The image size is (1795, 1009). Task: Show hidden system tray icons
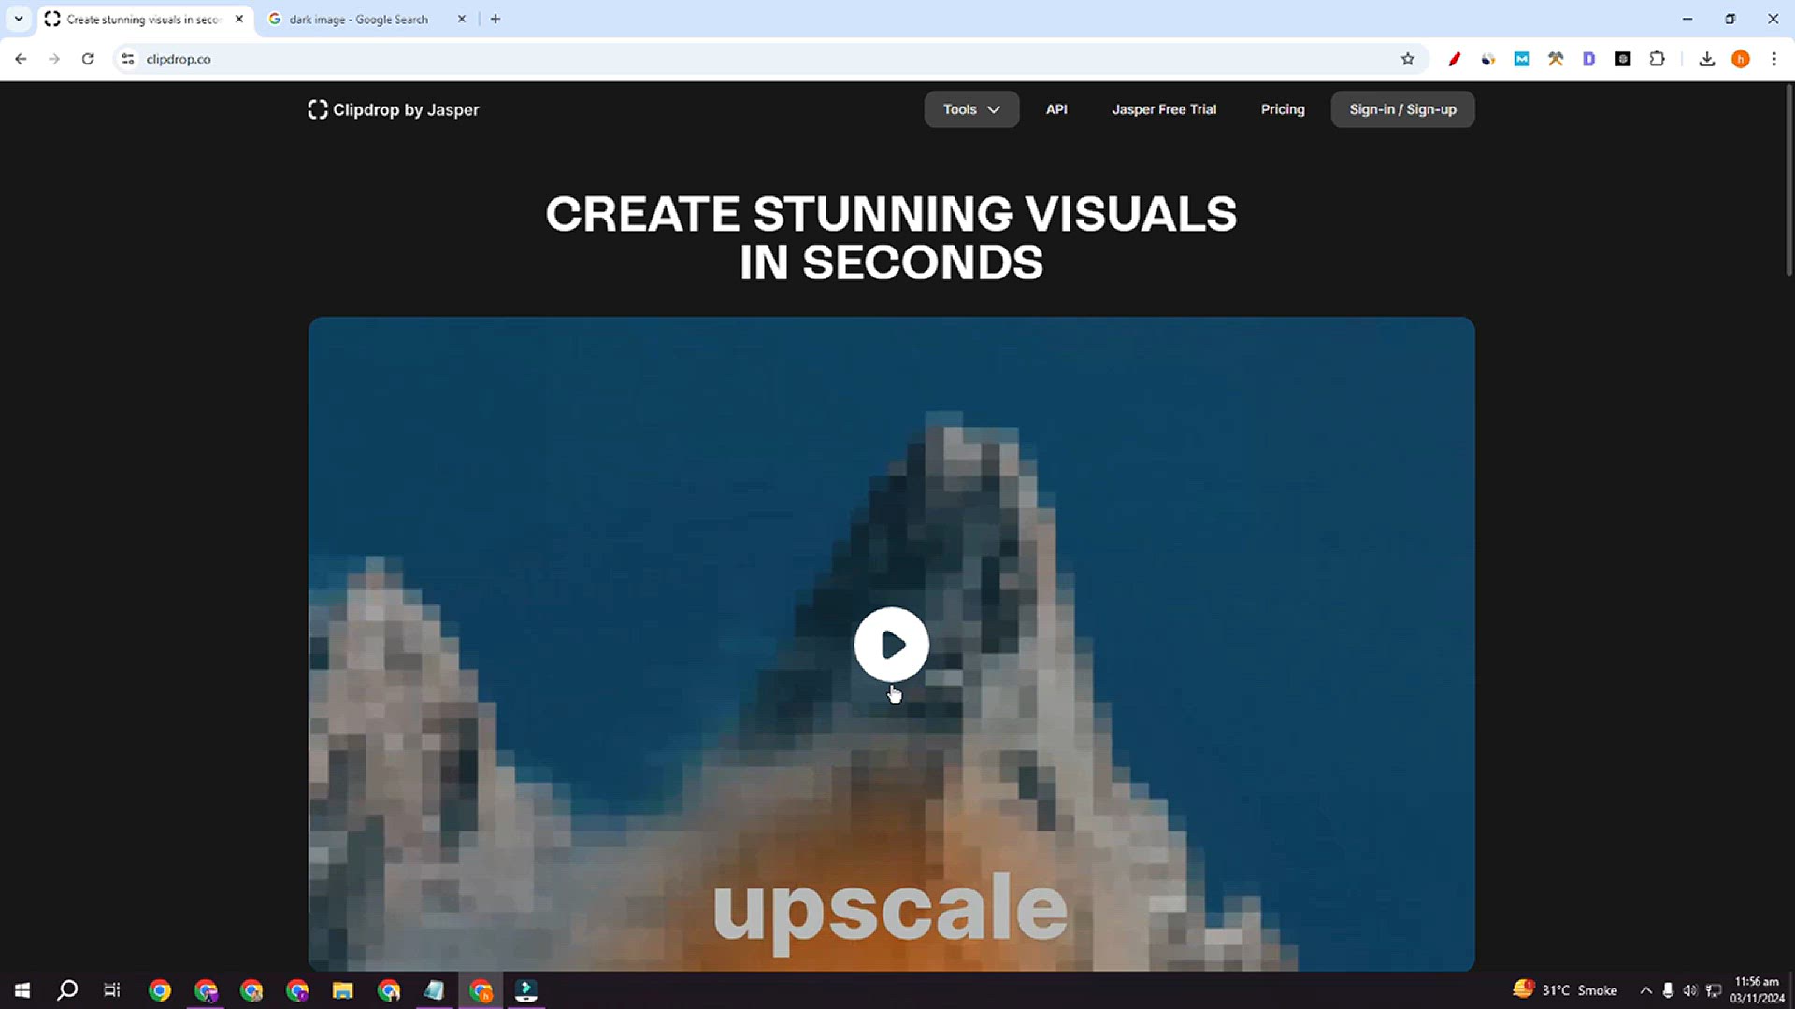click(x=1645, y=990)
